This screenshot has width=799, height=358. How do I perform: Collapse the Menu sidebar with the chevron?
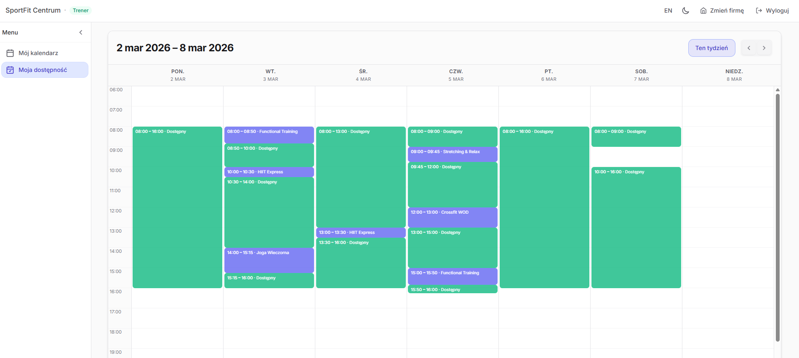coord(81,32)
